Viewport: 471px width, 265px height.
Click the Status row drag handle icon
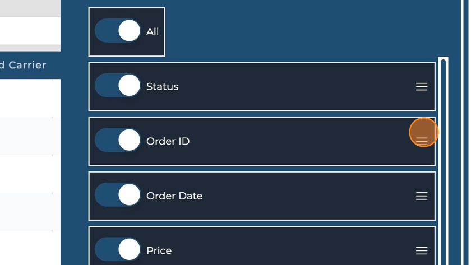coord(422,87)
